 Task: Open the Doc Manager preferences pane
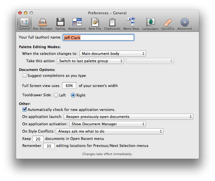(42, 24)
